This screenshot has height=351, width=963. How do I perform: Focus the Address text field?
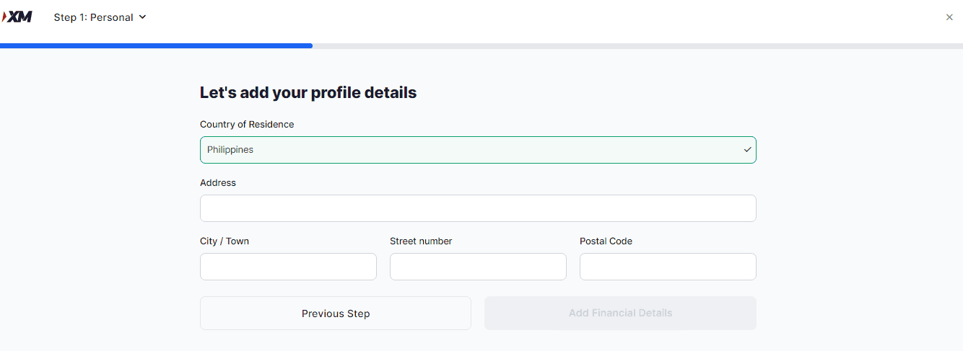click(478, 208)
